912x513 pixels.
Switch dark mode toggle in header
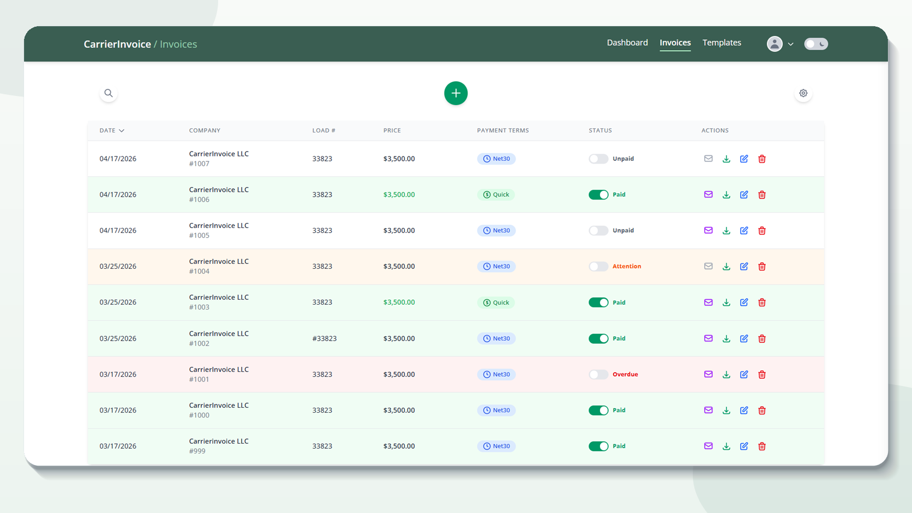[816, 44]
